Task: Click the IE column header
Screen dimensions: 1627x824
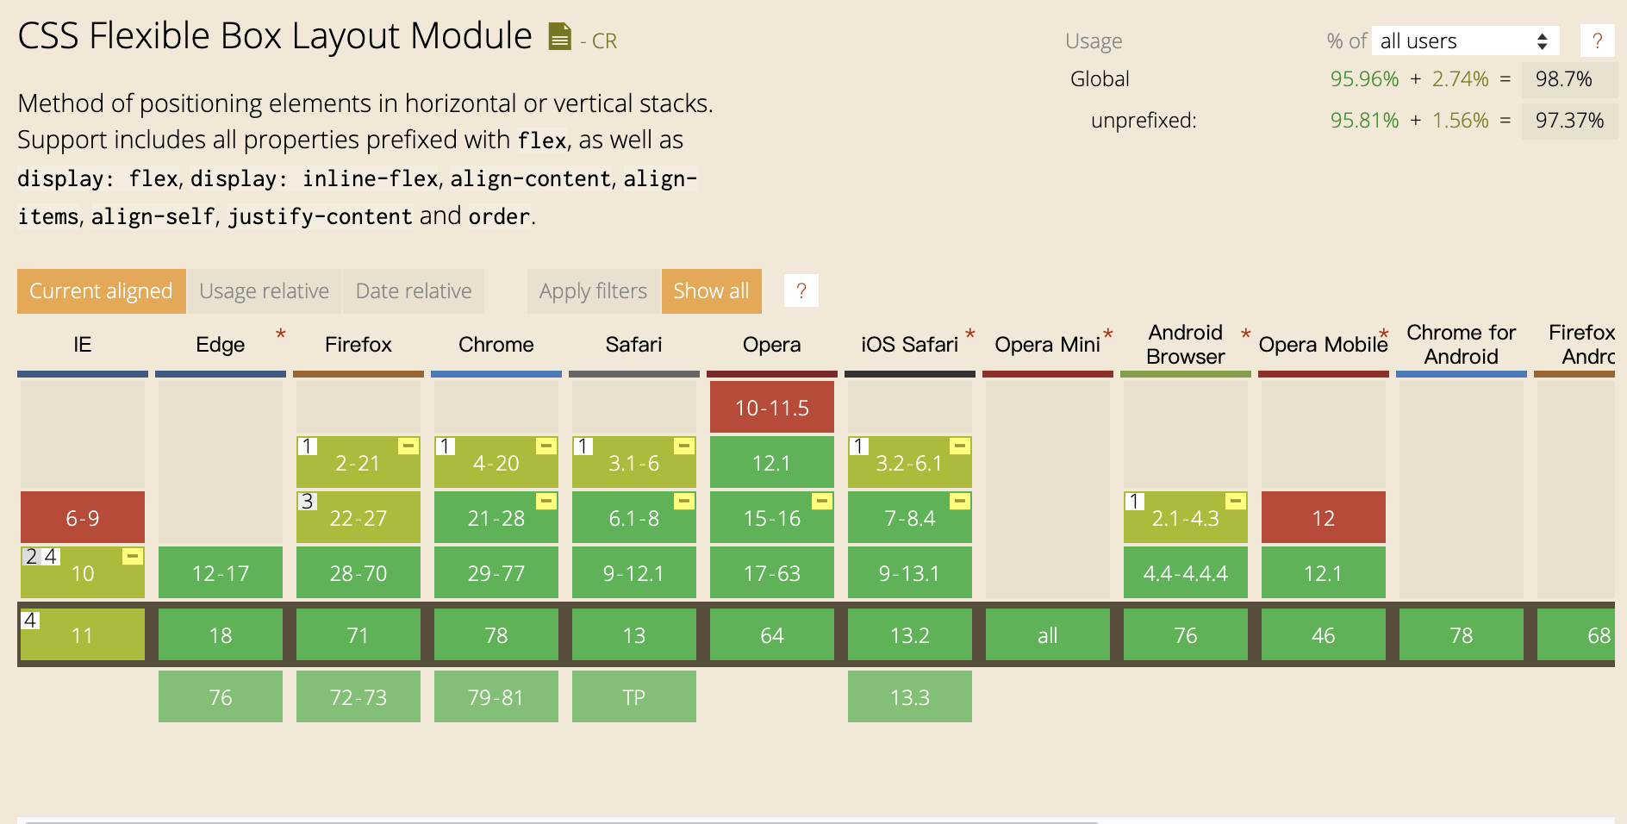Action: tap(83, 345)
